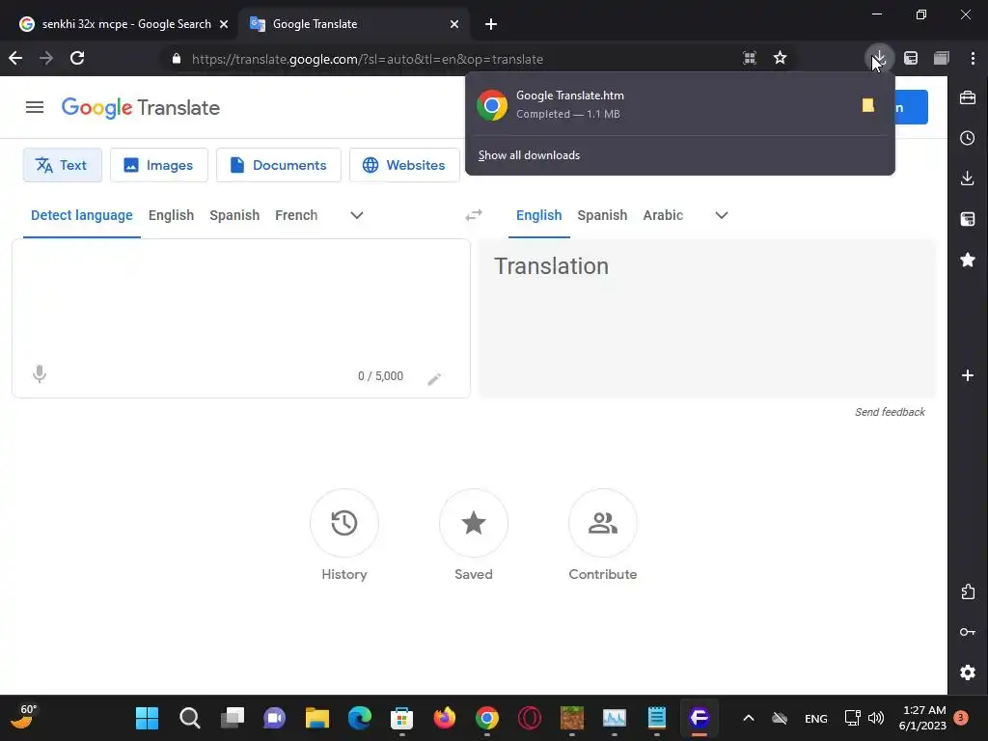Show downloaded file in folder icon

pyautogui.click(x=867, y=105)
